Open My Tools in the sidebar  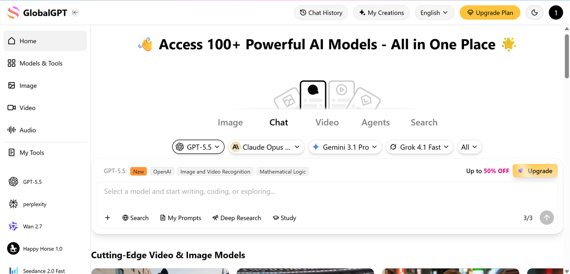click(x=45, y=152)
